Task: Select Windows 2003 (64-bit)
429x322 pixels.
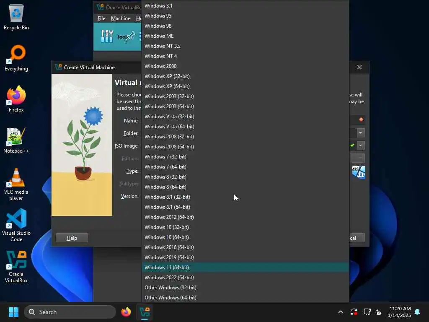Action: (x=246, y=106)
